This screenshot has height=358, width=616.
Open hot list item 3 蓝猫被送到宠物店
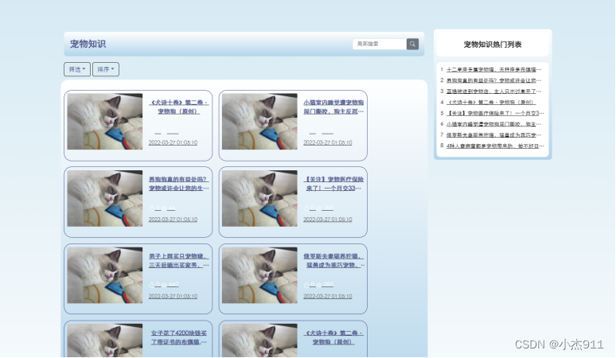493,91
